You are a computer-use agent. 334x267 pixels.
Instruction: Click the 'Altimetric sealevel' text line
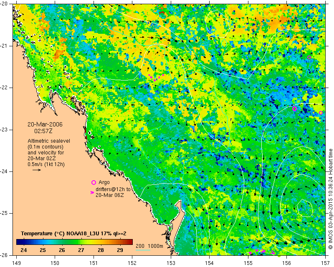point(49,141)
